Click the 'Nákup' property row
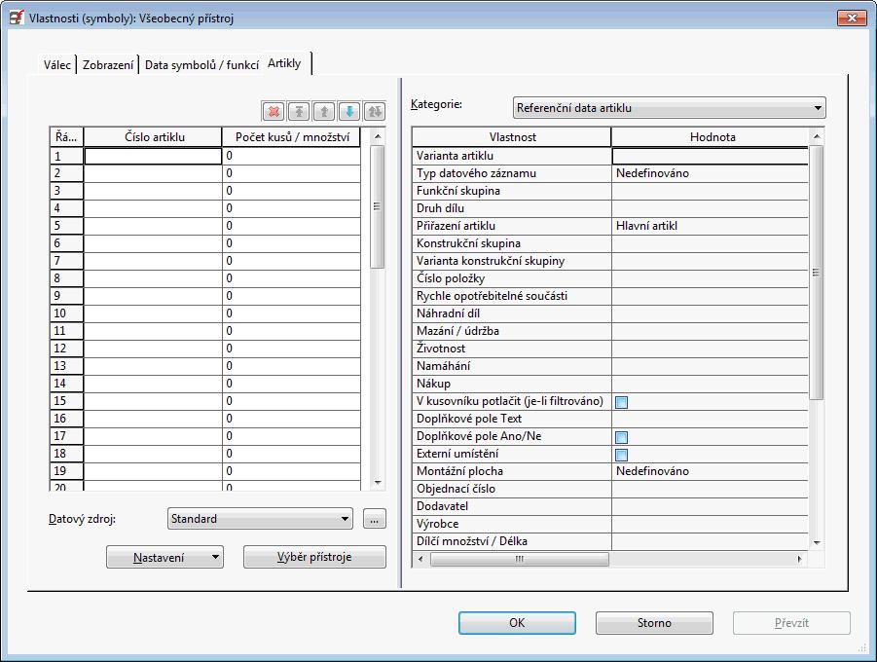Viewport: 877px width, 662px height. tap(610, 384)
